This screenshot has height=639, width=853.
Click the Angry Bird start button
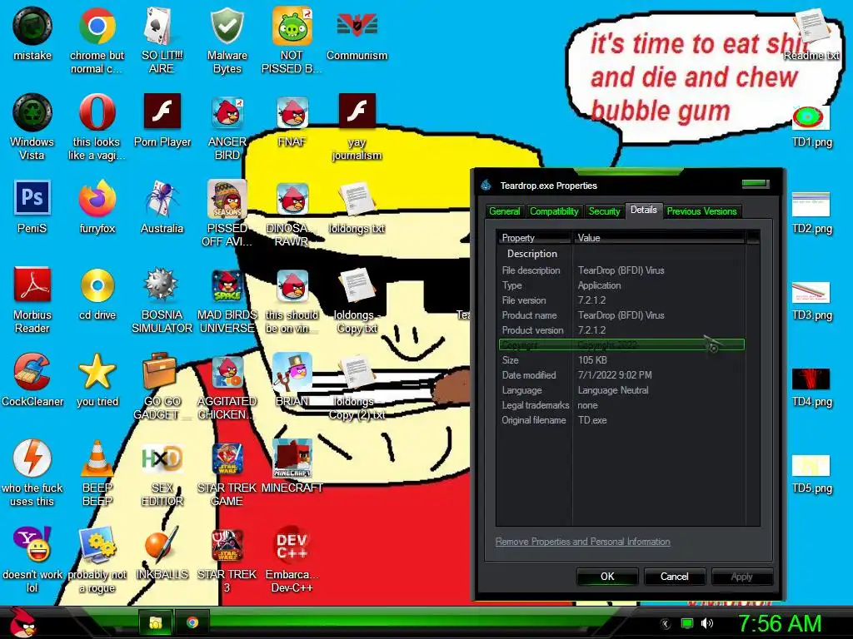22,622
